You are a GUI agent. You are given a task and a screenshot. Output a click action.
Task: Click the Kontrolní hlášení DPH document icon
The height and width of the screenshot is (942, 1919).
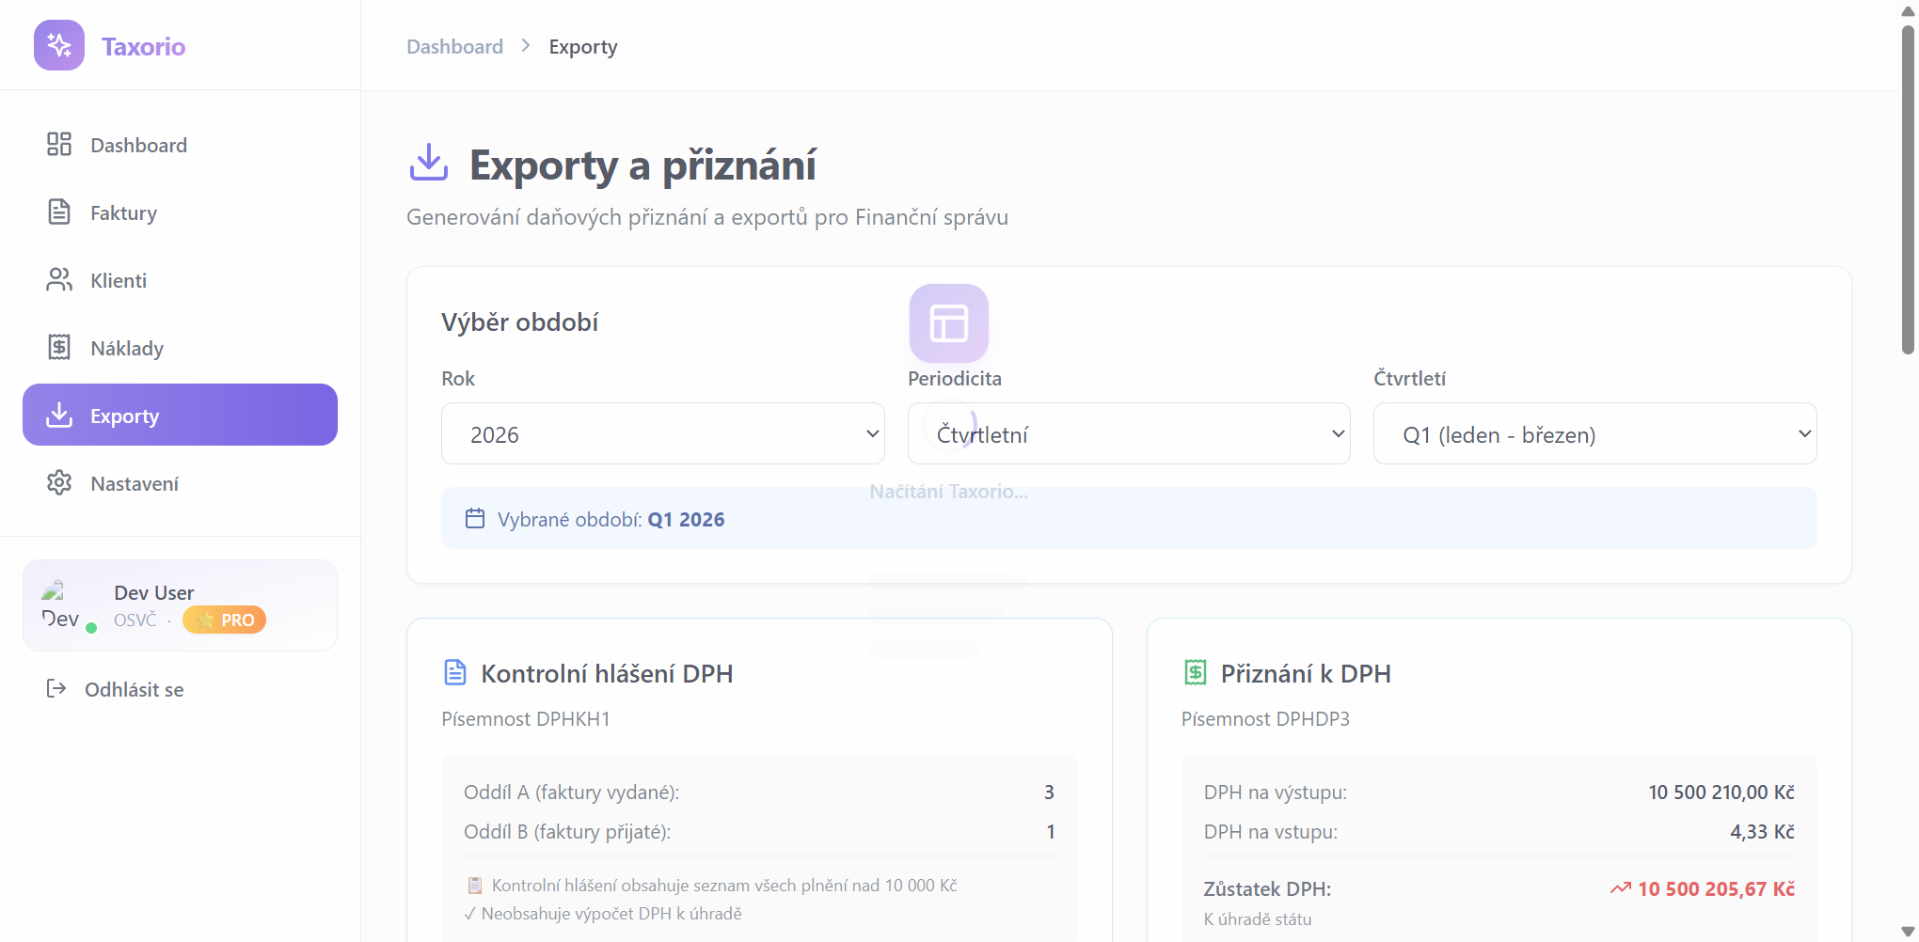(455, 673)
